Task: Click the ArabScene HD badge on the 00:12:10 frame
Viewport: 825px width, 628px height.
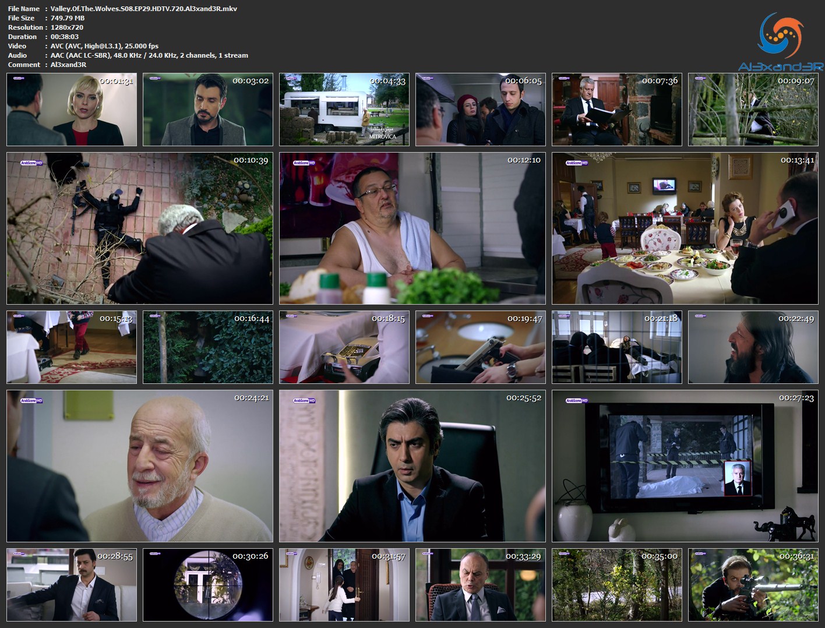Action: pos(304,163)
